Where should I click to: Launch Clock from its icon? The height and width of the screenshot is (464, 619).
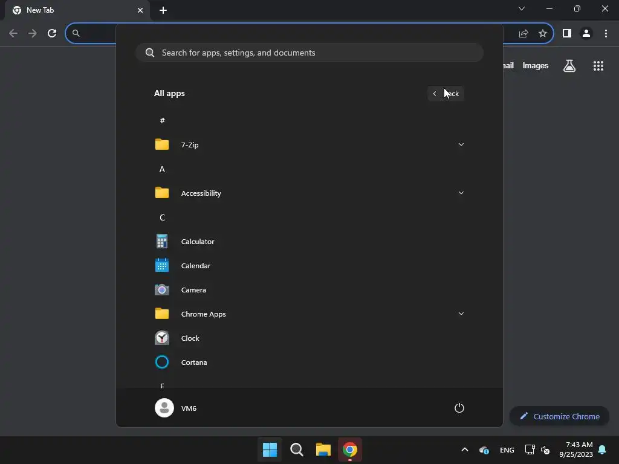coord(162,338)
